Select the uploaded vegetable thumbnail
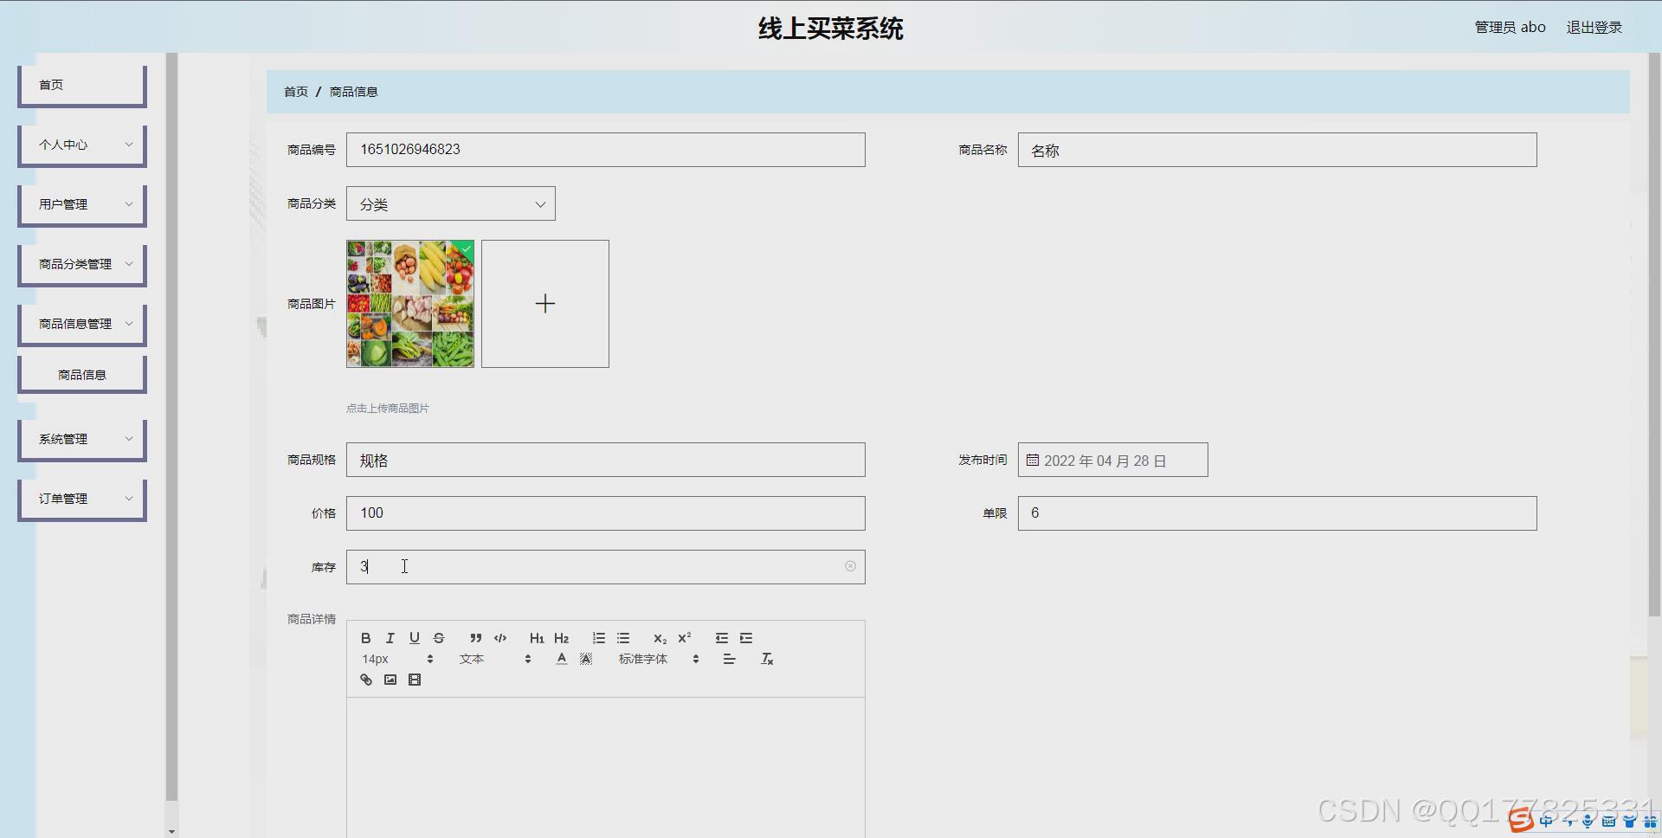 coord(410,304)
